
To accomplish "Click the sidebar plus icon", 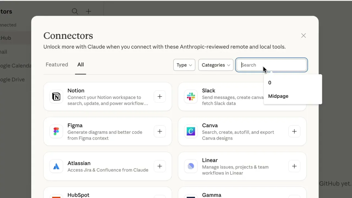I will (88, 11).
